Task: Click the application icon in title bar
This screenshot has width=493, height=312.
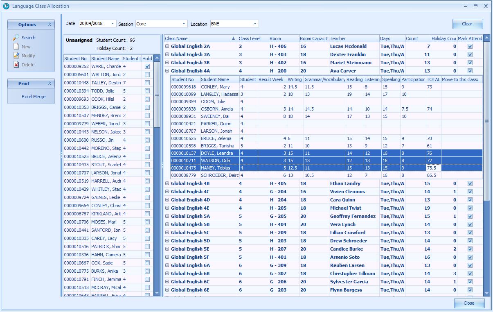Action: click(6, 6)
